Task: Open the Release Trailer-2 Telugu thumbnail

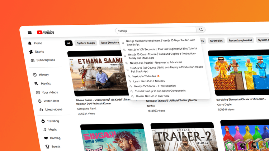Action: (x=184, y=137)
